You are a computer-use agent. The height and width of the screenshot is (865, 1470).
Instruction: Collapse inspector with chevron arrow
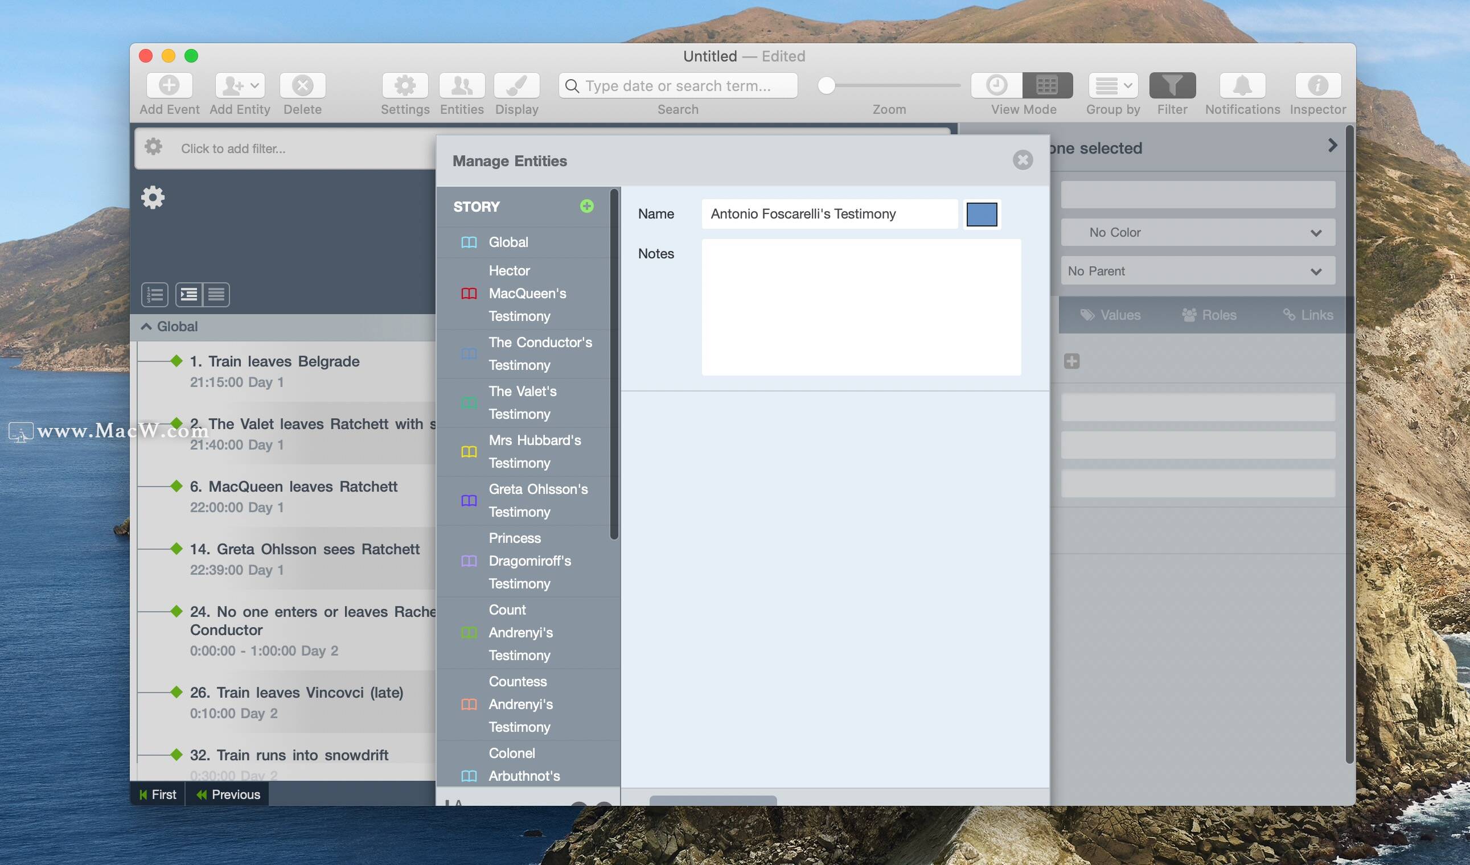pos(1332,145)
